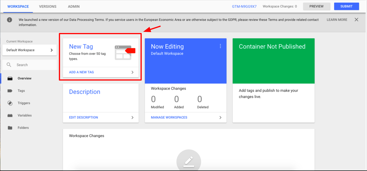Click Workspace Changes count in top bar
The height and width of the screenshot is (171, 367).
(x=280, y=6)
